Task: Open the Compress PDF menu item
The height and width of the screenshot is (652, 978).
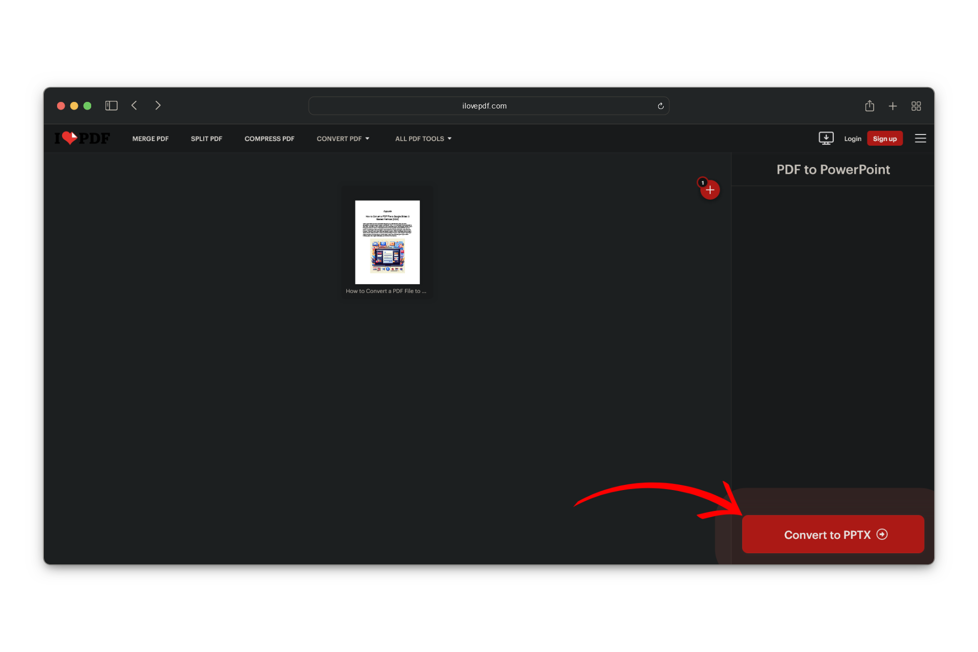Action: pos(269,139)
